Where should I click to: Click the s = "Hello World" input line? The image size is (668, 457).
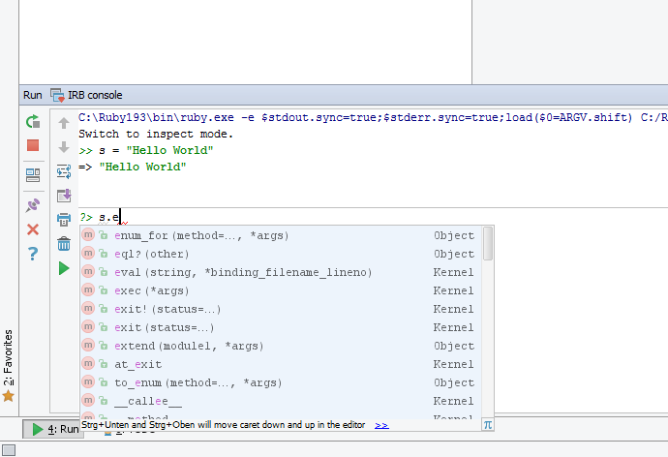point(146,150)
